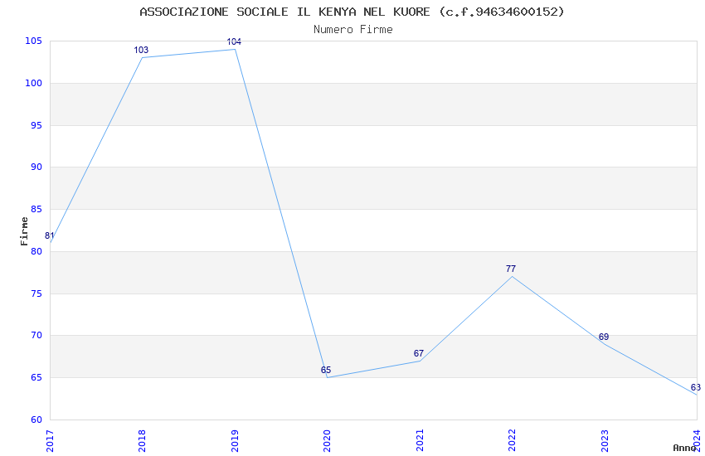Click the 2017 year axis label

tap(50, 441)
